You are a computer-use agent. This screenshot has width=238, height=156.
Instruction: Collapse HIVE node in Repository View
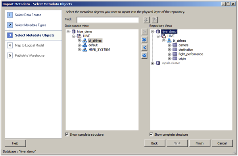click(x=158, y=36)
